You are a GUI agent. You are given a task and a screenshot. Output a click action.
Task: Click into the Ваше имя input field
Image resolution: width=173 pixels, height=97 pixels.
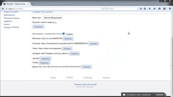tap(52, 18)
